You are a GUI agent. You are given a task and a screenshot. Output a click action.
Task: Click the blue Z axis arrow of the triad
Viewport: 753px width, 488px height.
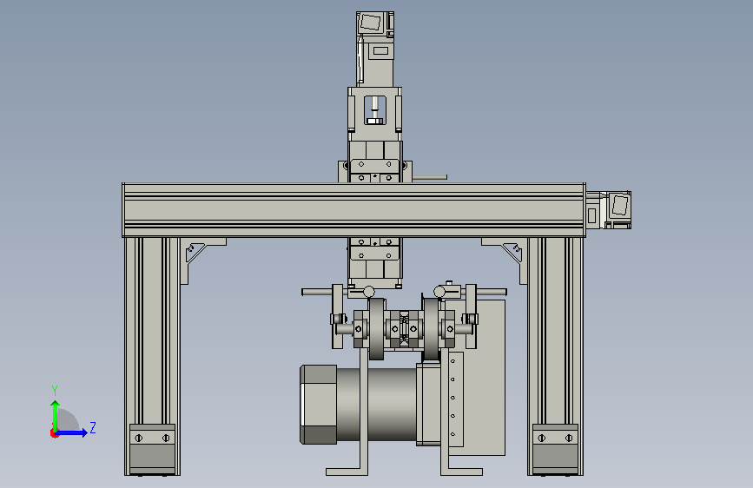point(73,432)
